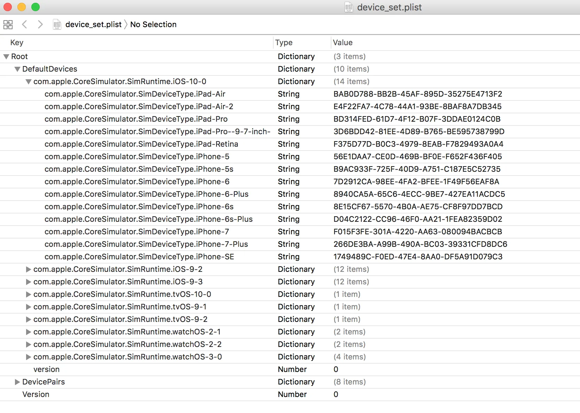This screenshot has width=580, height=413.
Task: Click UUID value F375D77D-B0C3-4979-8EAB-F7829493A0A4
Action: pos(418,144)
